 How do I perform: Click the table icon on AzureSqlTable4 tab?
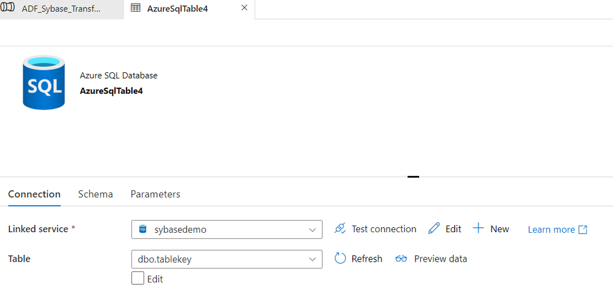pos(136,9)
